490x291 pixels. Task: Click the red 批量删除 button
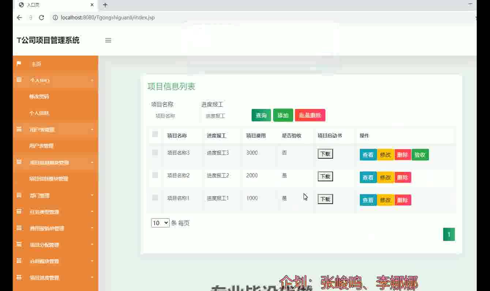pos(310,115)
